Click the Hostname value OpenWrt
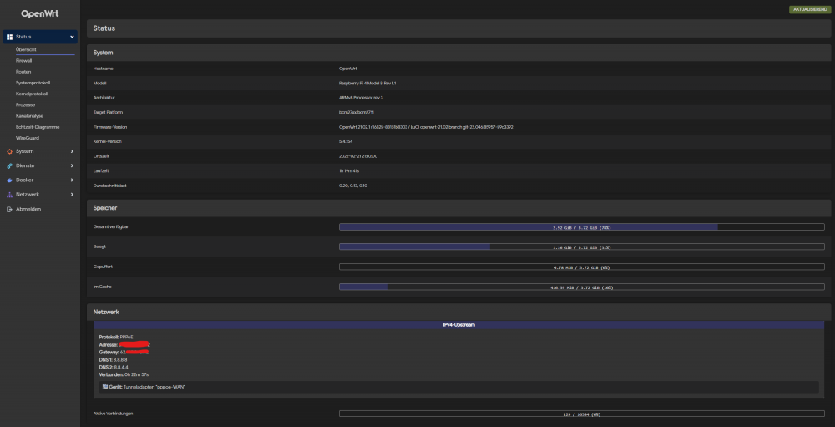 (x=347, y=69)
